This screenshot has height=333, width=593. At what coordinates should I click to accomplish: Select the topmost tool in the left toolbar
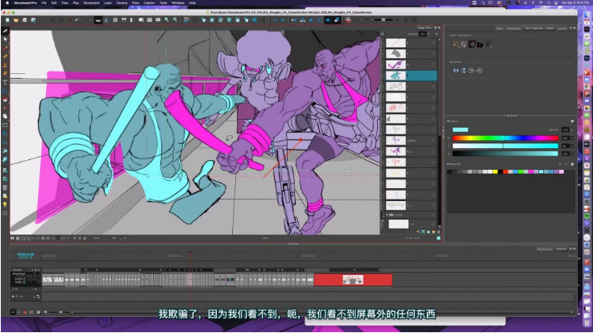coord(5,31)
